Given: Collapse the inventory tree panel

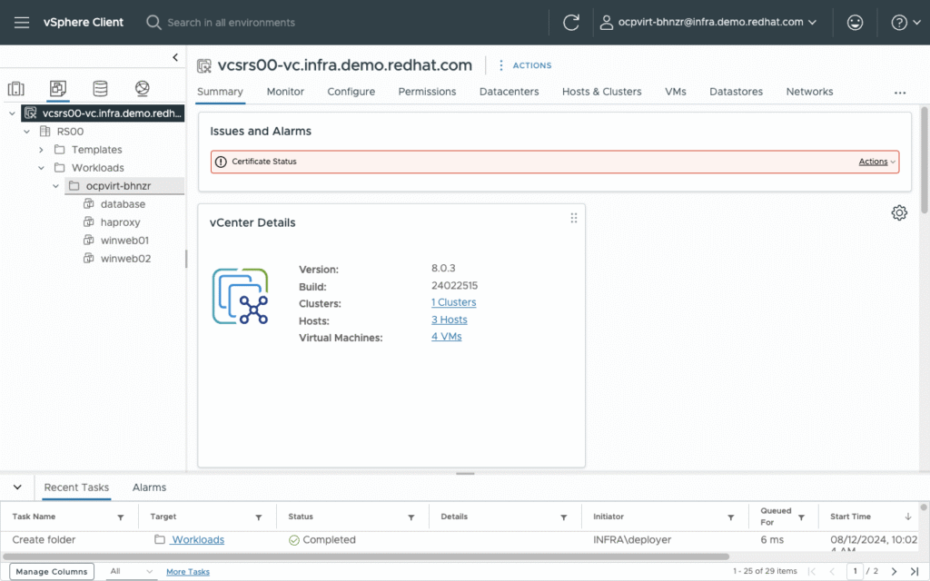Looking at the screenshot, I should [174, 56].
